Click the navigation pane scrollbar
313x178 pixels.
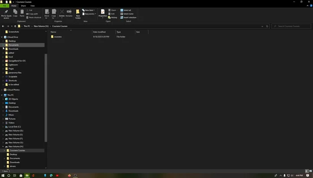pos(46,98)
